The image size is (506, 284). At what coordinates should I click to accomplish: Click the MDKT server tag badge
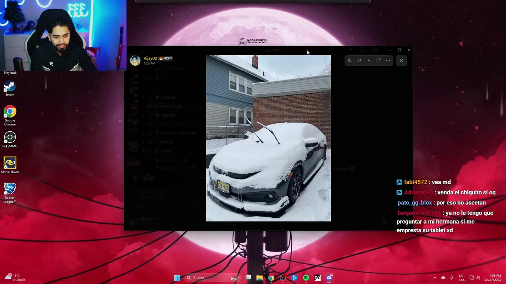(166, 58)
